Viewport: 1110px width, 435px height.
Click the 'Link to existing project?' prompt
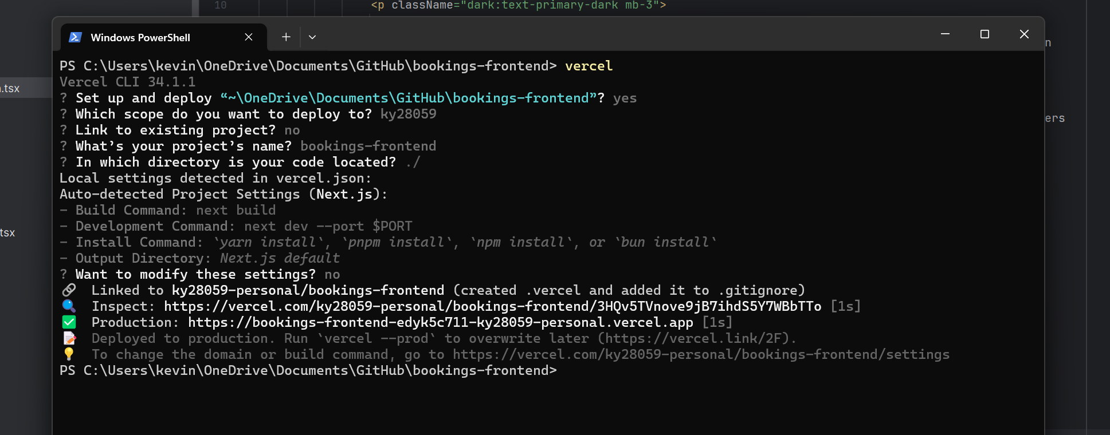pyautogui.click(x=175, y=130)
